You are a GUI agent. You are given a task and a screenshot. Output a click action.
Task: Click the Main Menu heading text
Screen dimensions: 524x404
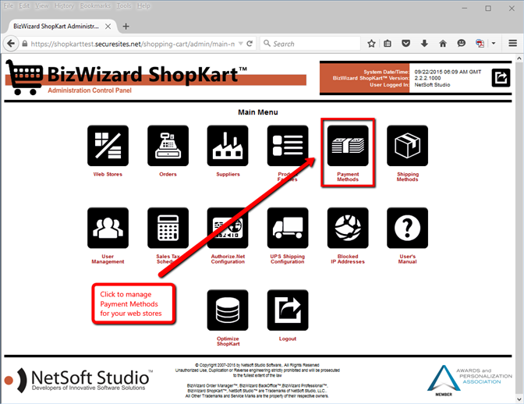257,112
